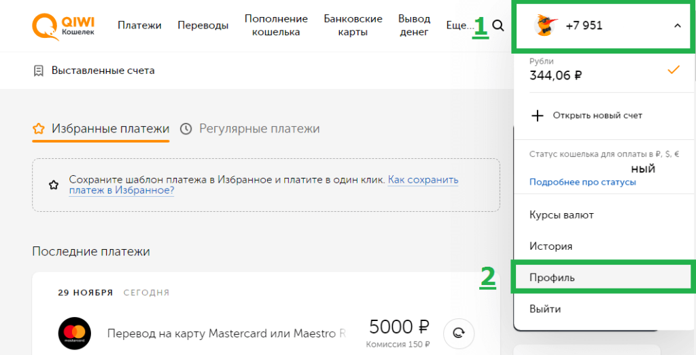
Task: Open Профиль from account menu
Action: (604, 278)
